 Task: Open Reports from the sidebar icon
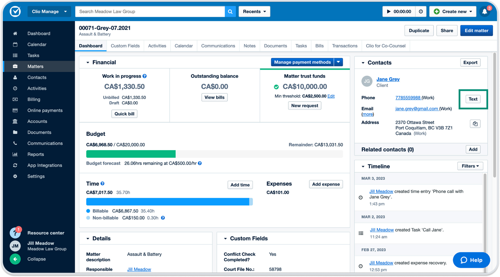[x=15, y=154]
